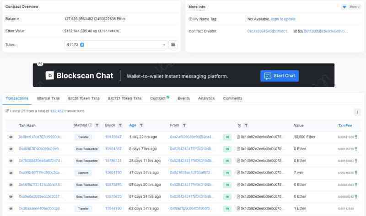This screenshot has height=216, width=366.
Task: Click the gas icon on the 5 days 7 hrs row
Action: pos(356,149)
